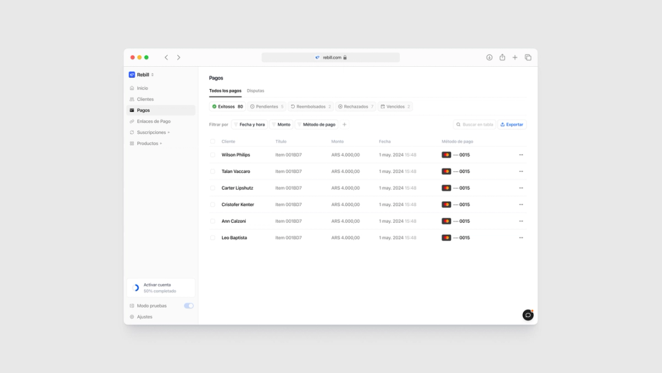Switch to Todos los pagos tab

tap(225, 91)
